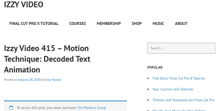220x111 pixels.
Task: Open the Membership page
Action: tap(109, 23)
